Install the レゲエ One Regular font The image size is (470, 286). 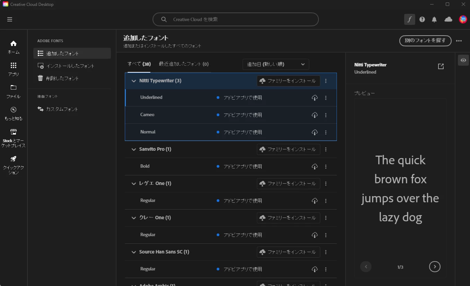coord(314,201)
